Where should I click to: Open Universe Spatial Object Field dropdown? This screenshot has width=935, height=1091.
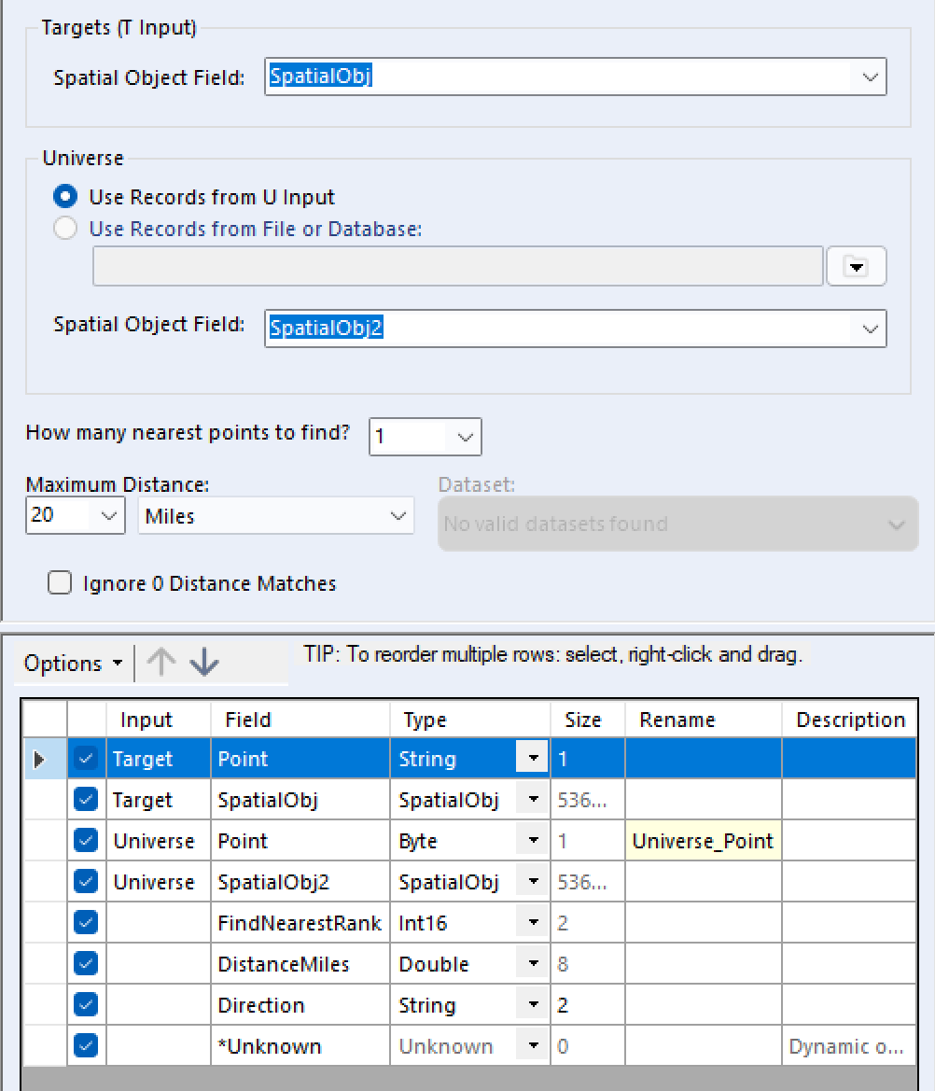[870, 329]
